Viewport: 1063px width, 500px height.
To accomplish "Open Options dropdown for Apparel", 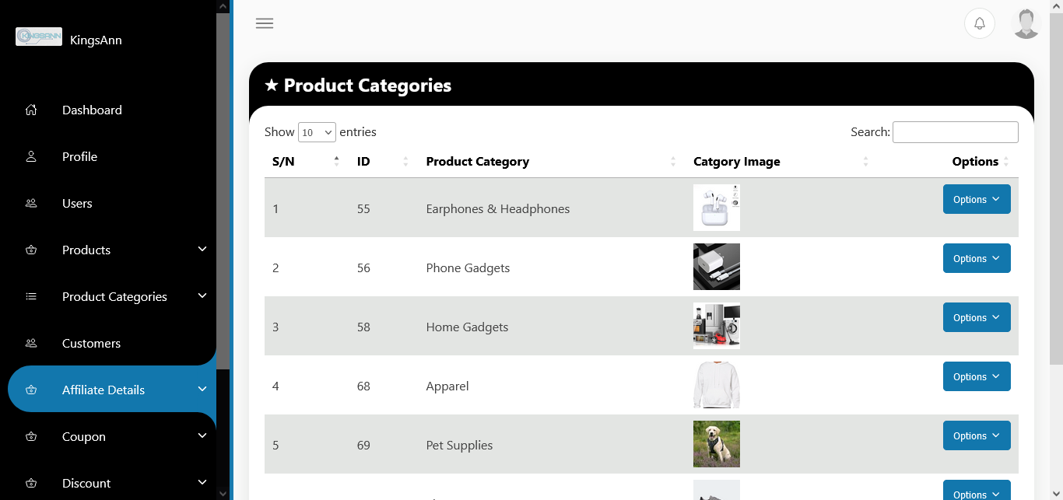I will [977, 376].
